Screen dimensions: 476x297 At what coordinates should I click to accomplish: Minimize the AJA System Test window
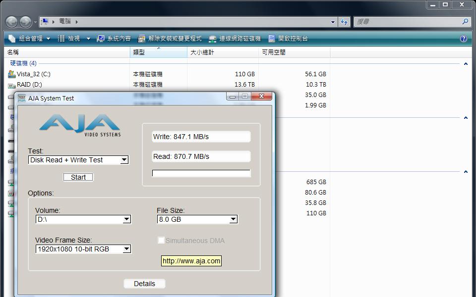[233, 97]
